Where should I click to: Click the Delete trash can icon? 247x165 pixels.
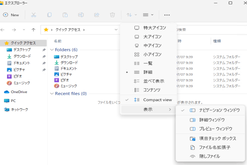click(112, 15)
